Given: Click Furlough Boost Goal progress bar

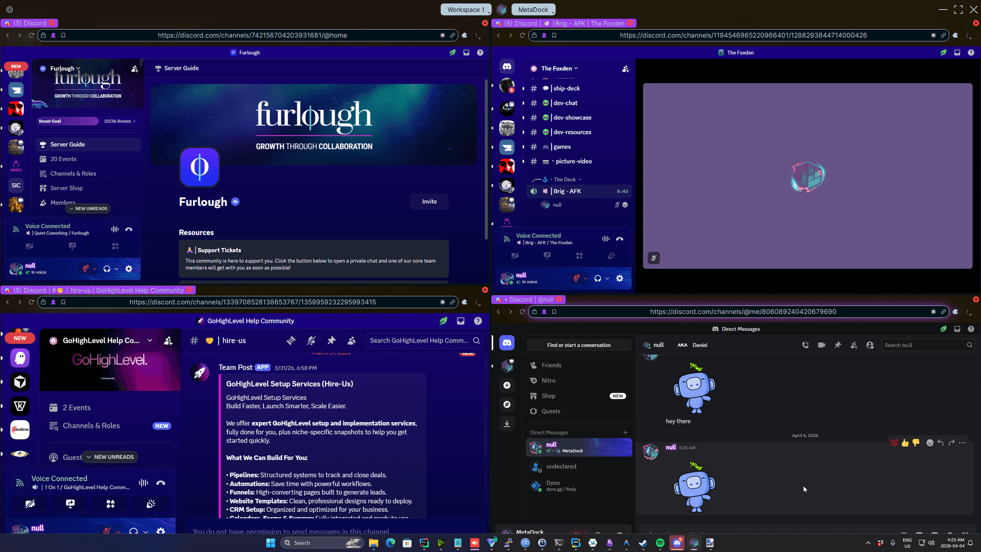Looking at the screenshot, I should [67, 121].
